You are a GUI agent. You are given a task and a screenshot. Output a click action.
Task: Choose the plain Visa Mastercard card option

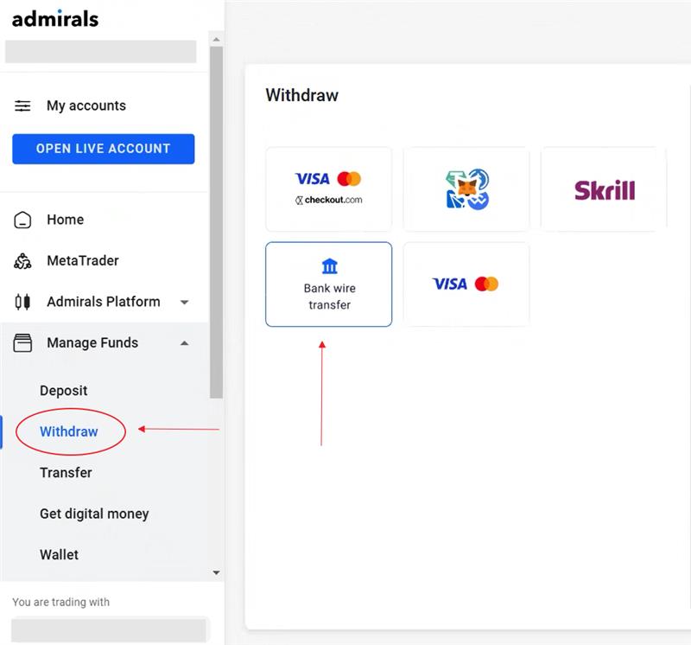466,284
